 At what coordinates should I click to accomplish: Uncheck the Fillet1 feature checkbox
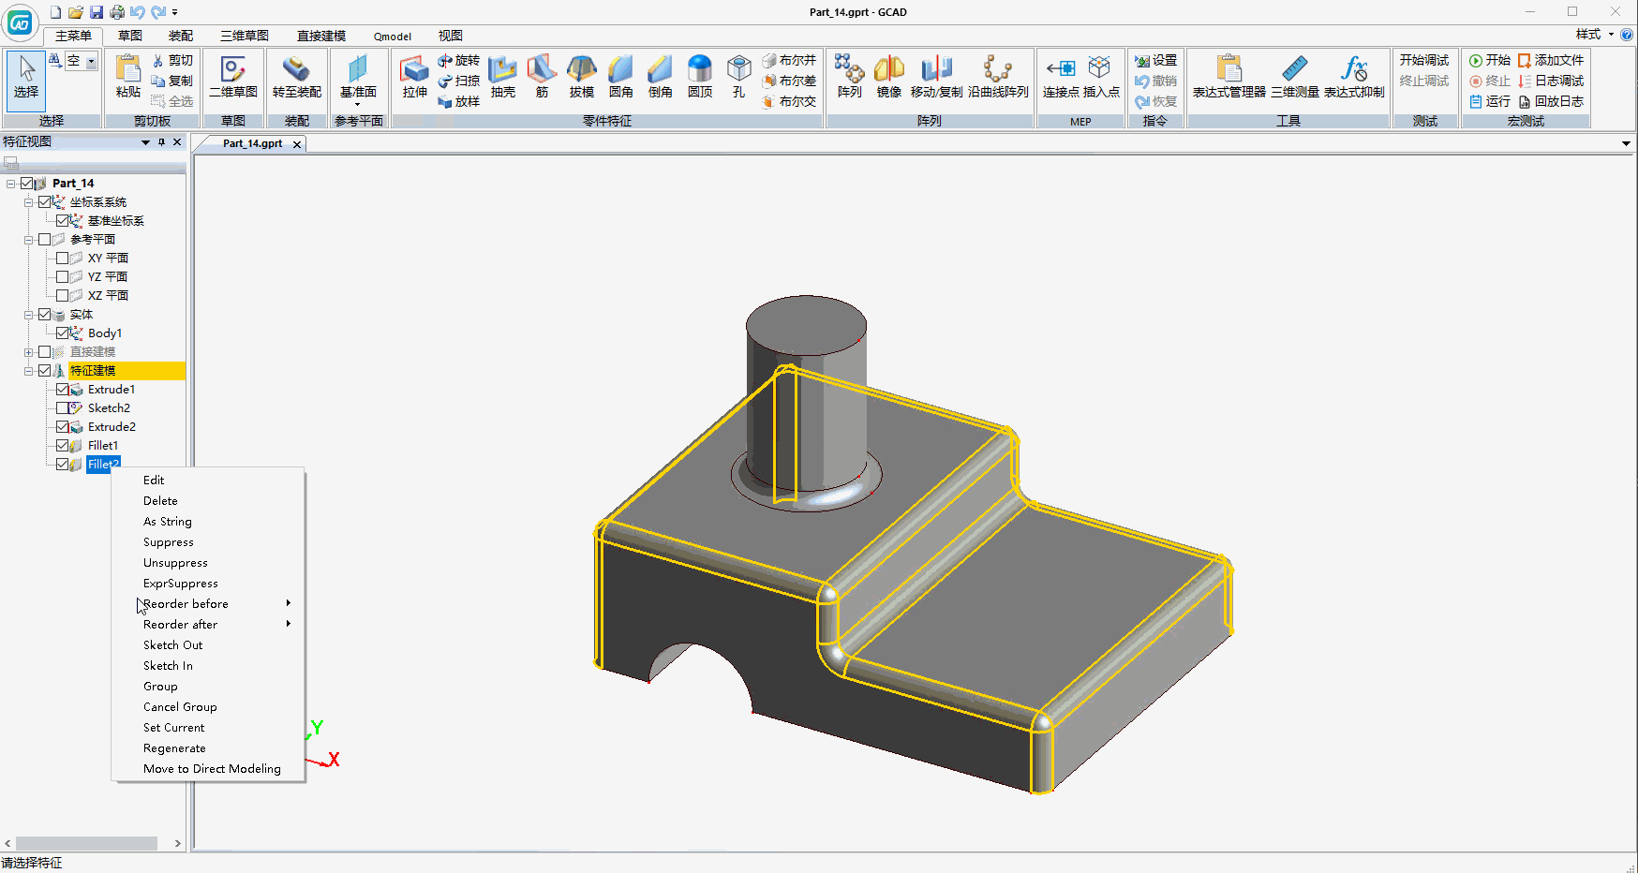click(x=63, y=446)
